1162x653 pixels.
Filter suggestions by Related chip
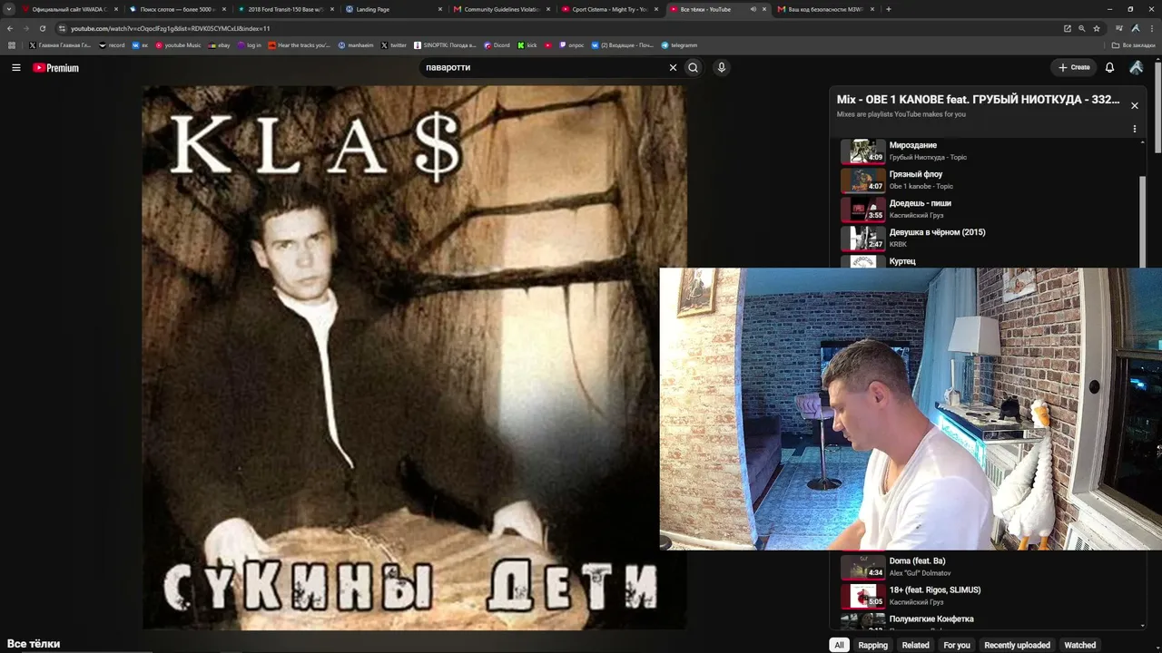[915, 645]
